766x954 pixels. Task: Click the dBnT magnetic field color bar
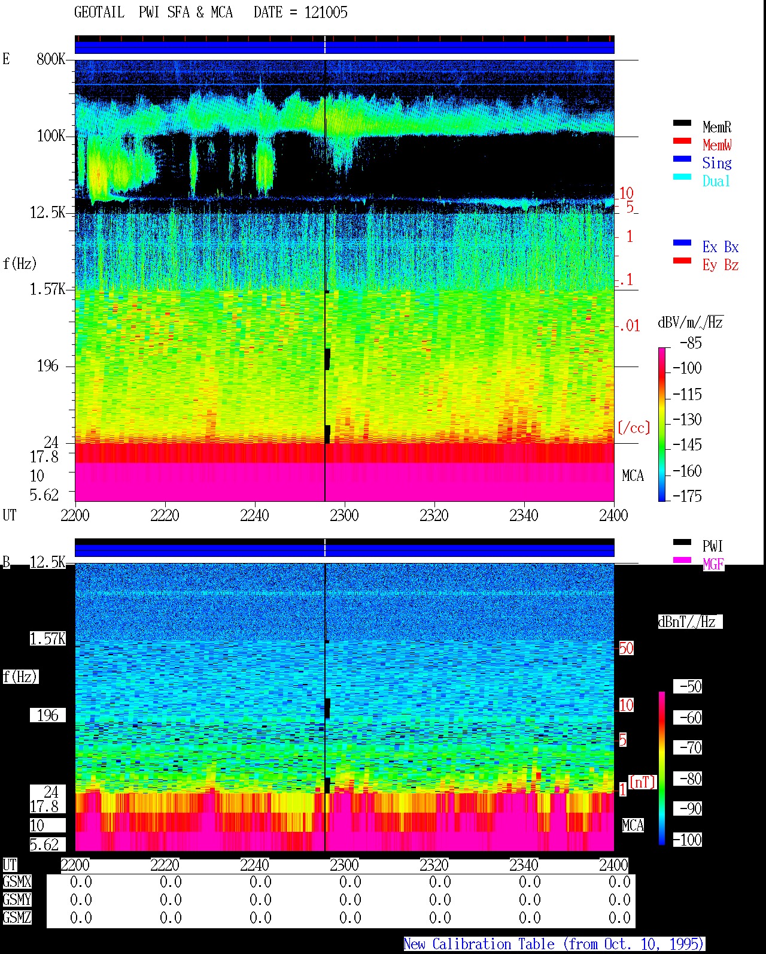click(x=662, y=768)
